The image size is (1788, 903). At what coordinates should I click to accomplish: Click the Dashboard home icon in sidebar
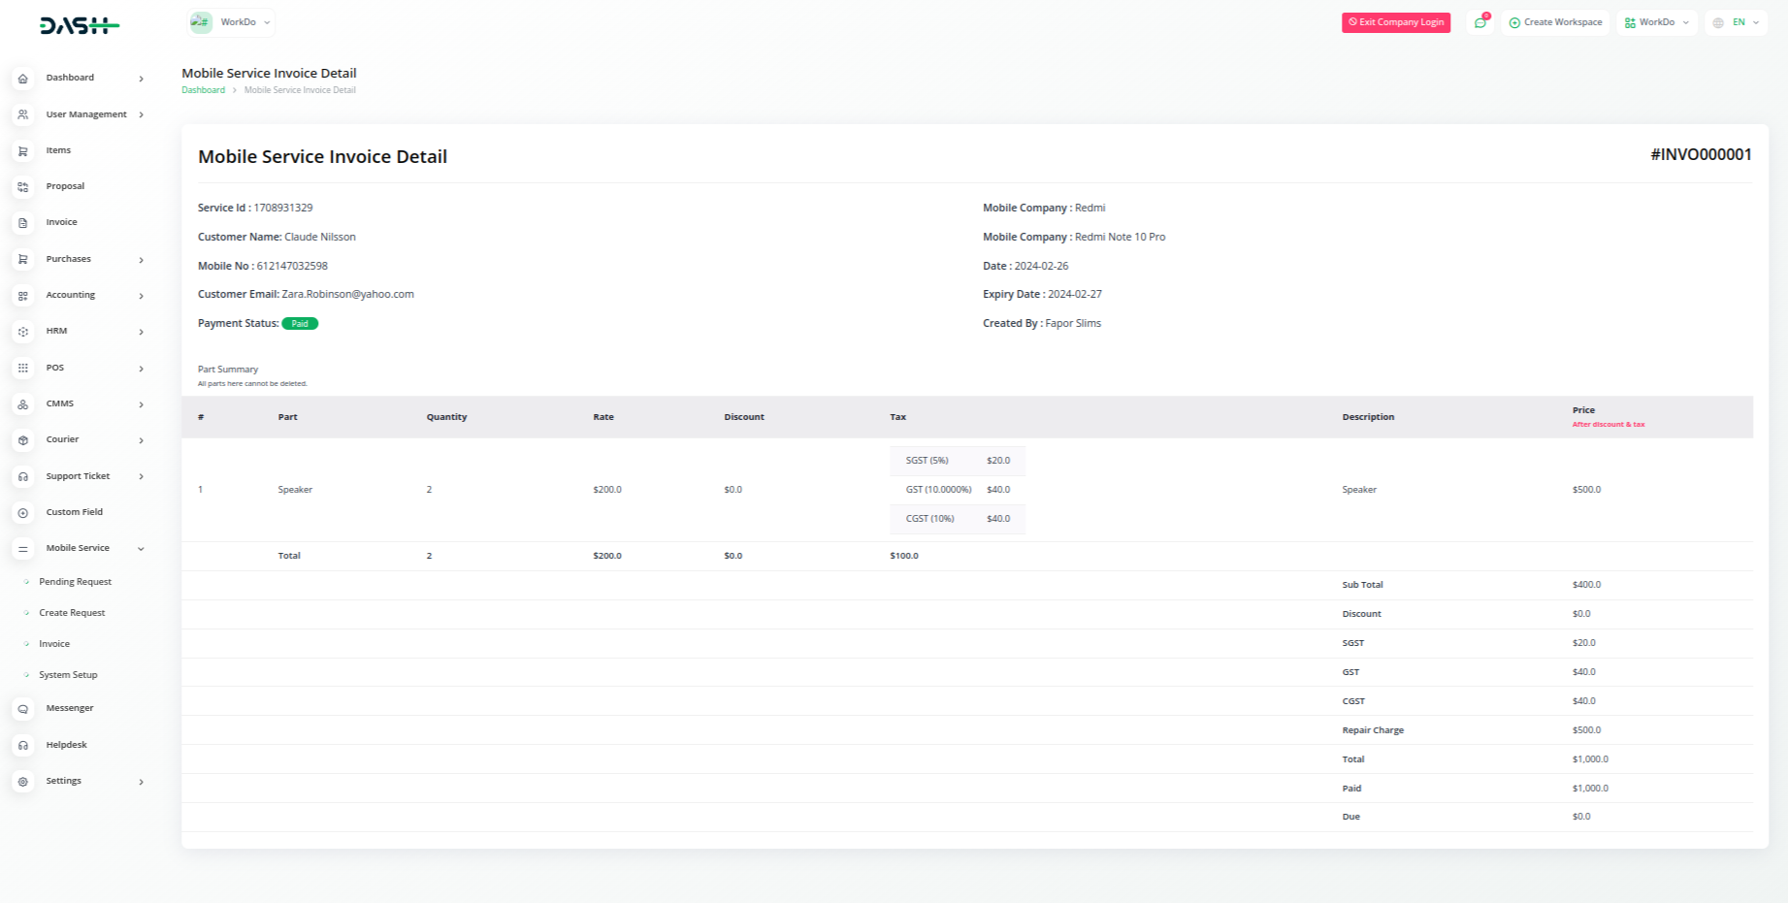click(x=23, y=79)
